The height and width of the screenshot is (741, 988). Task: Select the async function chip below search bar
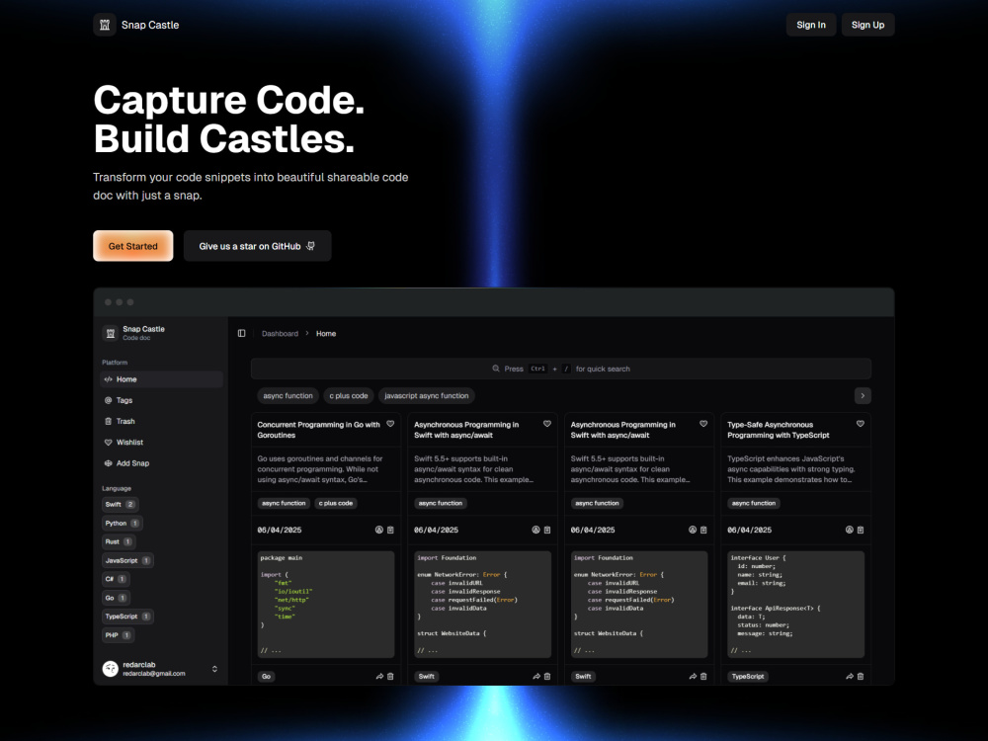tap(288, 396)
